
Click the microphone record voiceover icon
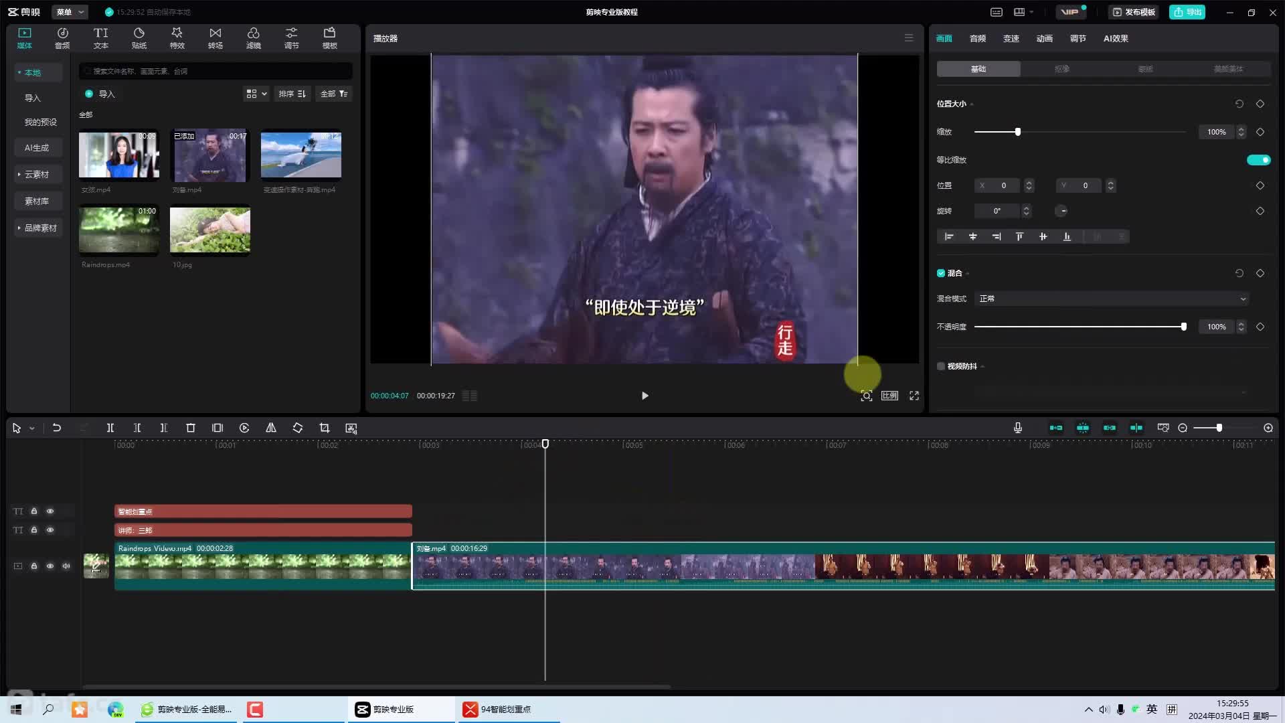coord(1018,428)
